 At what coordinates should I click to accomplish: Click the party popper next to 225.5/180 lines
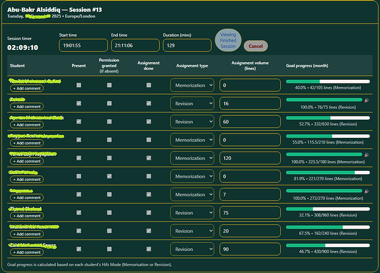click(x=366, y=155)
